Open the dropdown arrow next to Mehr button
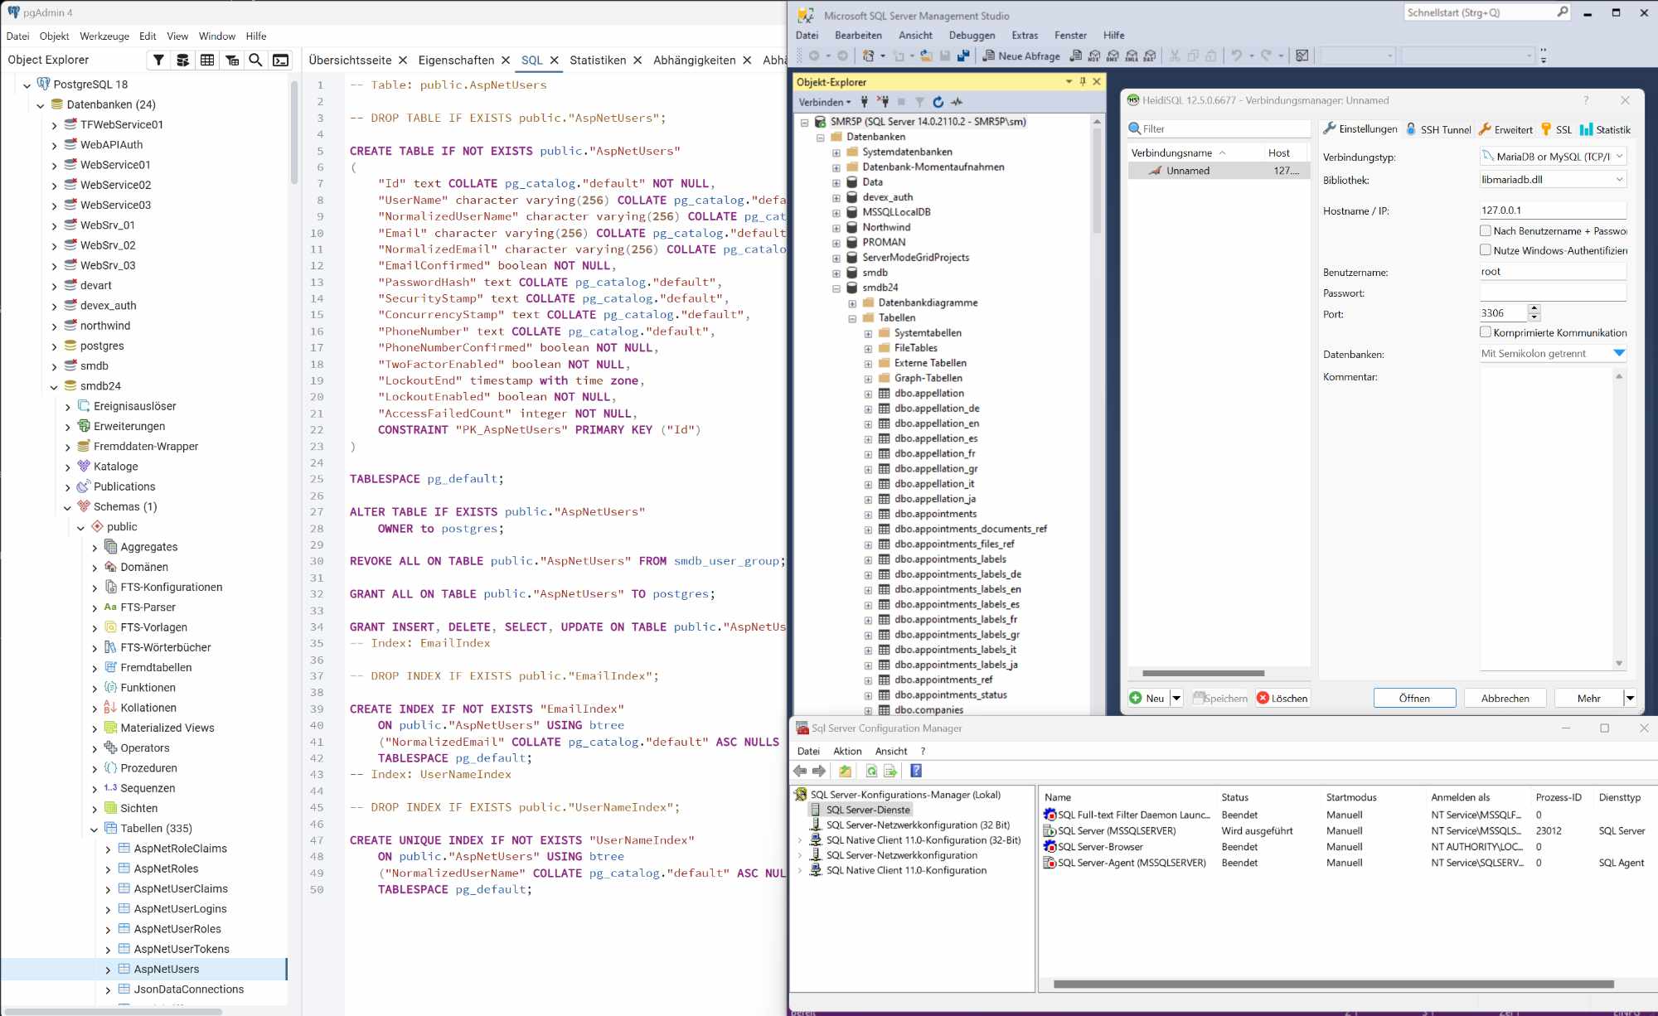Viewport: 1658px width, 1016px height. (x=1630, y=698)
